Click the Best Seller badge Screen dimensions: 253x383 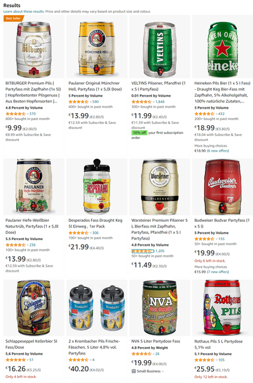14,18
